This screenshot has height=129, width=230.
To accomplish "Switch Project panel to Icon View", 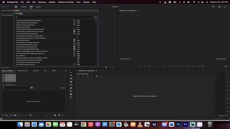I will 11,115.
